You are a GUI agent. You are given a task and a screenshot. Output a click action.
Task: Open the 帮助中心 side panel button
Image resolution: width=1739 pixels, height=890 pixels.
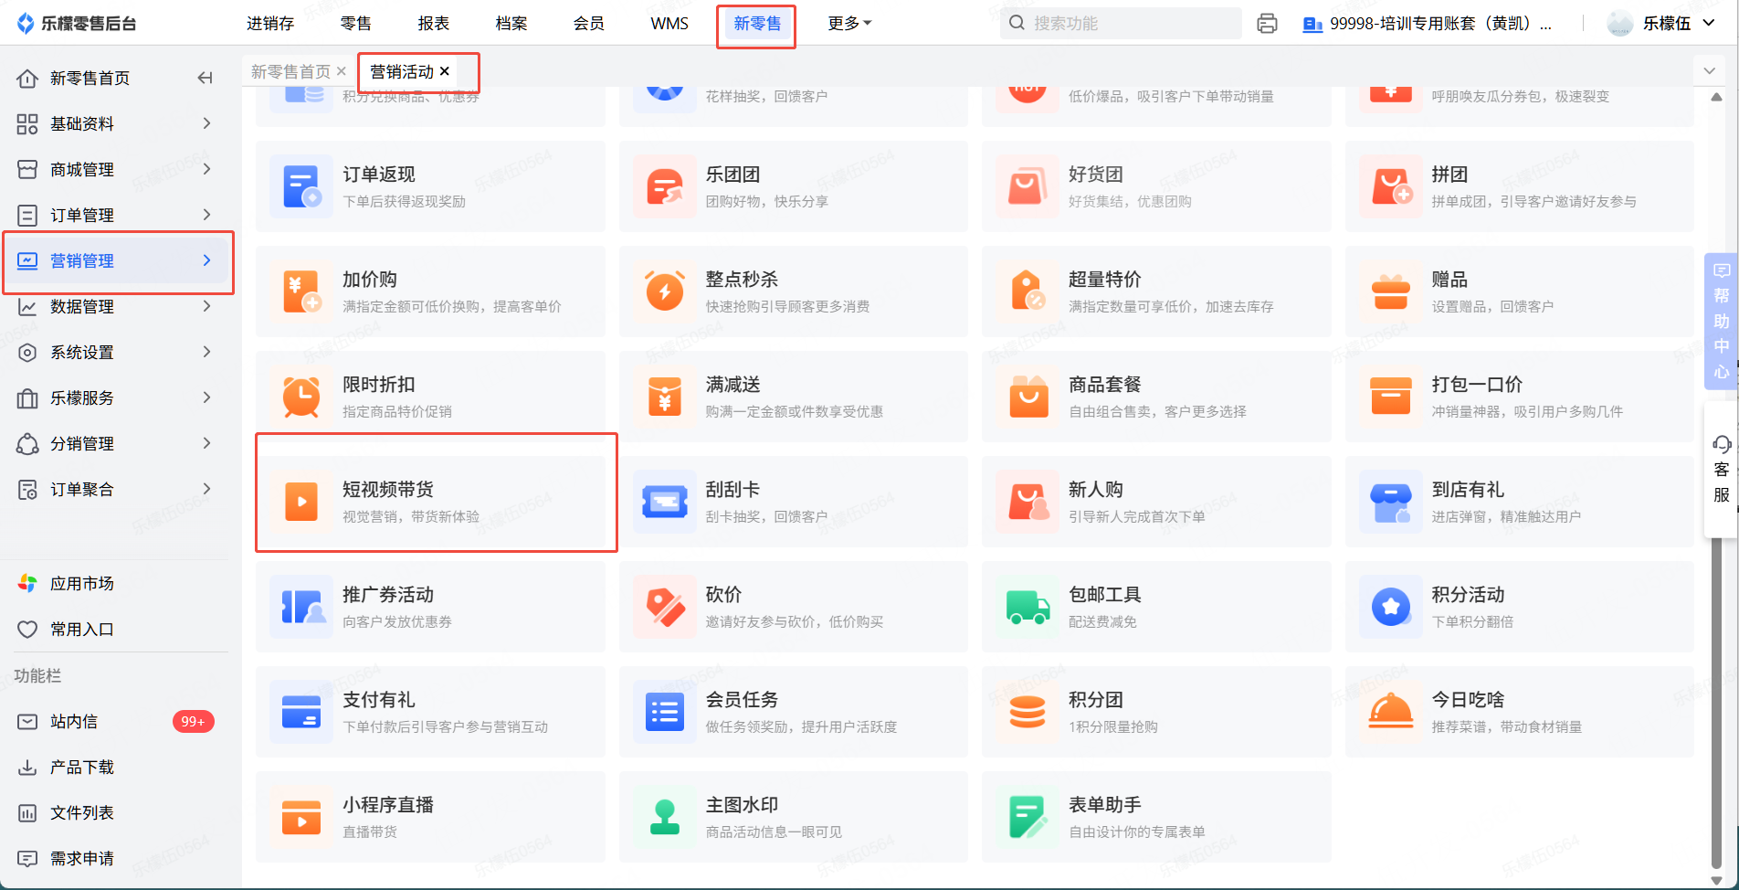1721,322
